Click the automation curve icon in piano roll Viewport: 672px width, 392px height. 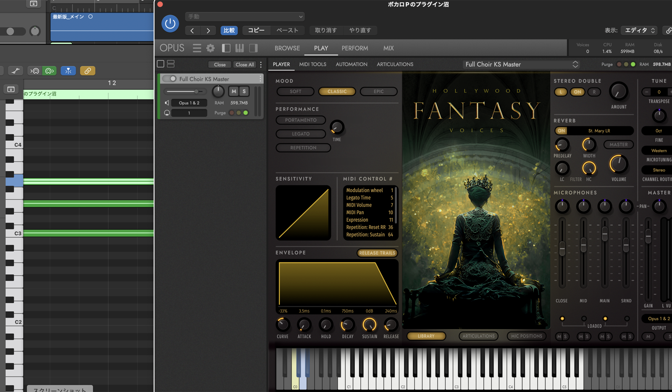point(16,71)
